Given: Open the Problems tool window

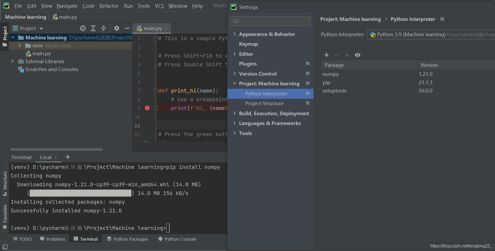Looking at the screenshot, I should pyautogui.click(x=52, y=239).
